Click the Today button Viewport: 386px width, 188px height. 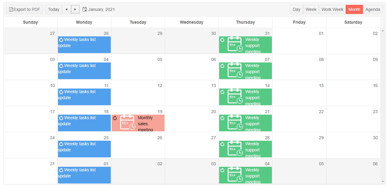tap(54, 9)
